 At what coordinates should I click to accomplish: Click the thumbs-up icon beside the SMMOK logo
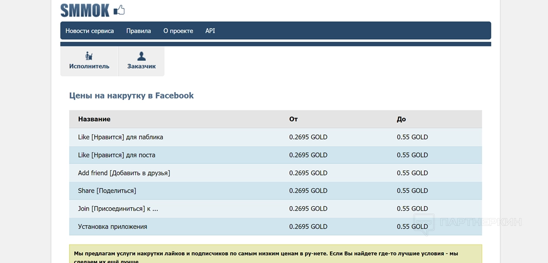click(119, 10)
